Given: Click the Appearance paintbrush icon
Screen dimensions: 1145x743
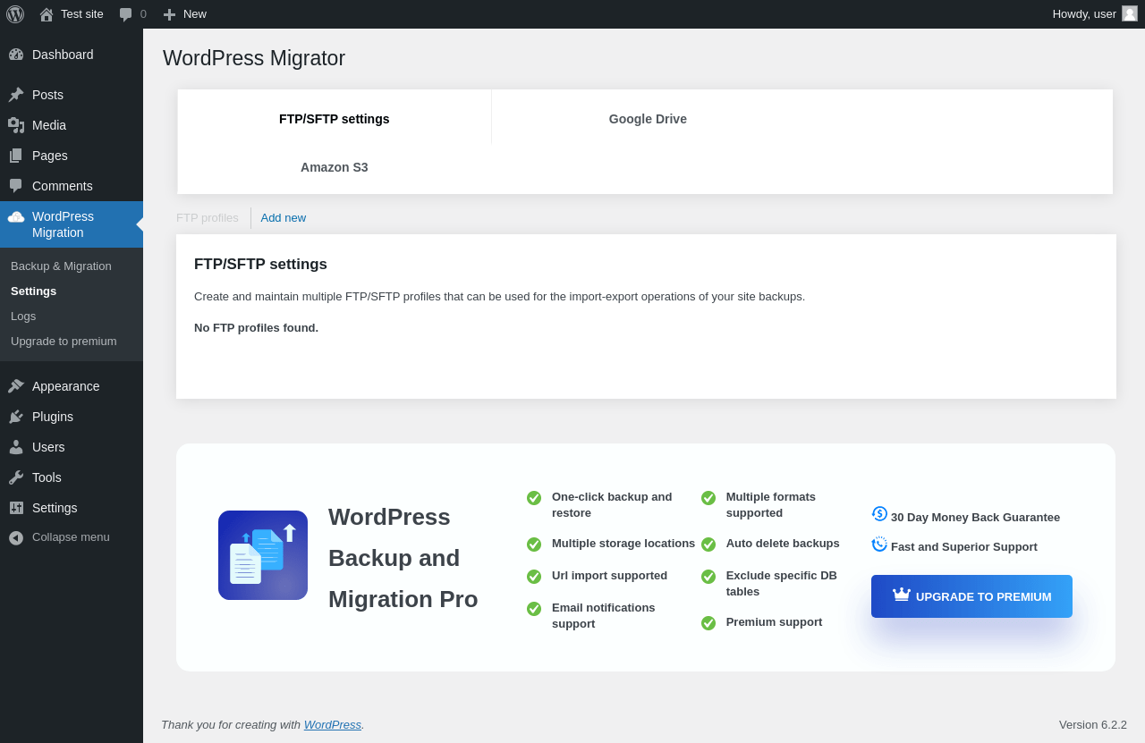Looking at the screenshot, I should [16, 386].
